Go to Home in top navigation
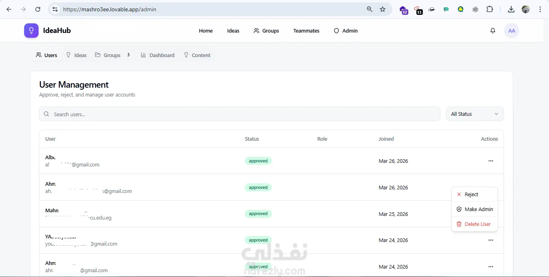The height and width of the screenshot is (277, 549). point(206,31)
